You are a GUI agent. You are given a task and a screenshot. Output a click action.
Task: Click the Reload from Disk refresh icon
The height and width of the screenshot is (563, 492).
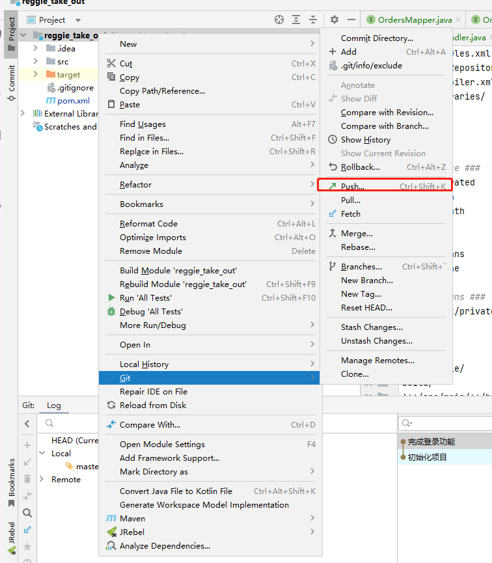tap(111, 405)
